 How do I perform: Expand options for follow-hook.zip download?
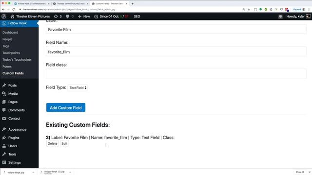[33, 173]
